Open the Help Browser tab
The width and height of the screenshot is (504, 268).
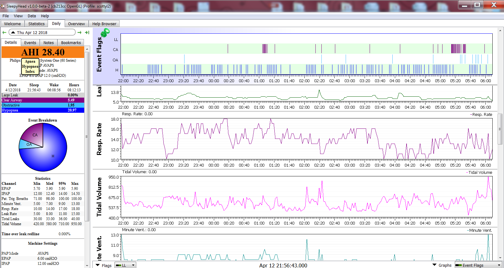pos(104,24)
